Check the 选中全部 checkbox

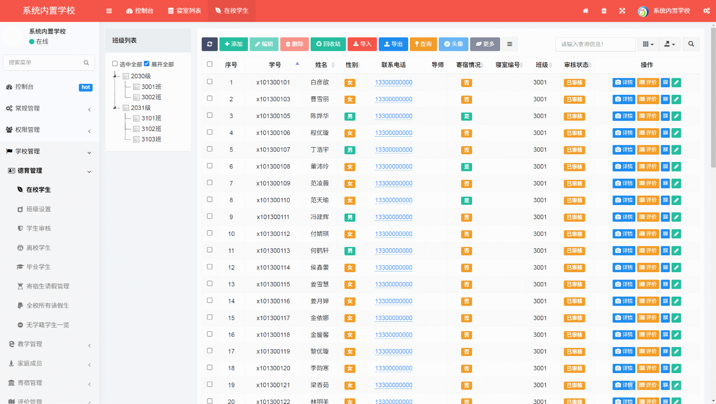pyautogui.click(x=115, y=64)
